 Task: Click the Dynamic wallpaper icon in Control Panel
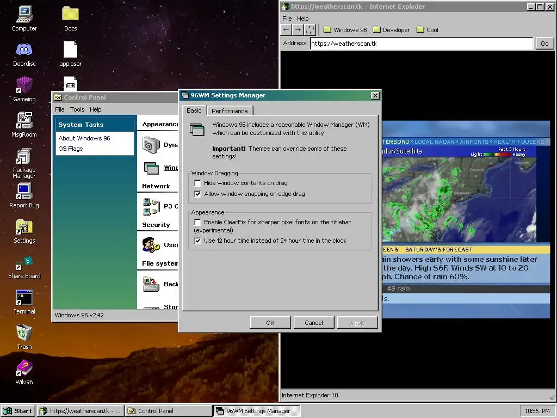pos(151,145)
